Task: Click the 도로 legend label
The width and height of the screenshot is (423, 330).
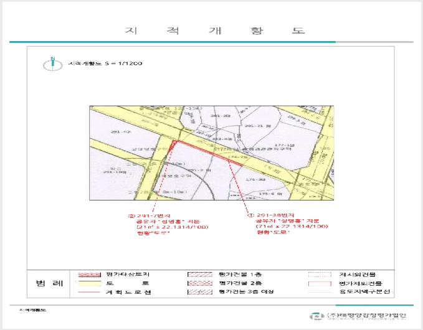Action: 128,283
